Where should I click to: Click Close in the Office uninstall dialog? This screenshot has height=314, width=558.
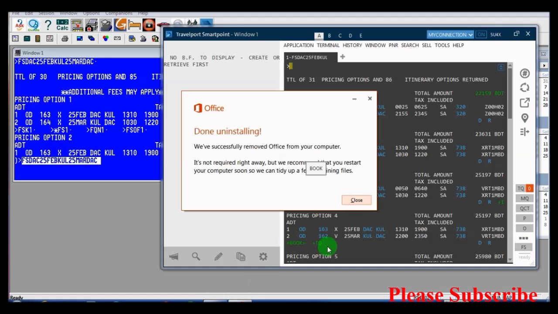click(357, 200)
